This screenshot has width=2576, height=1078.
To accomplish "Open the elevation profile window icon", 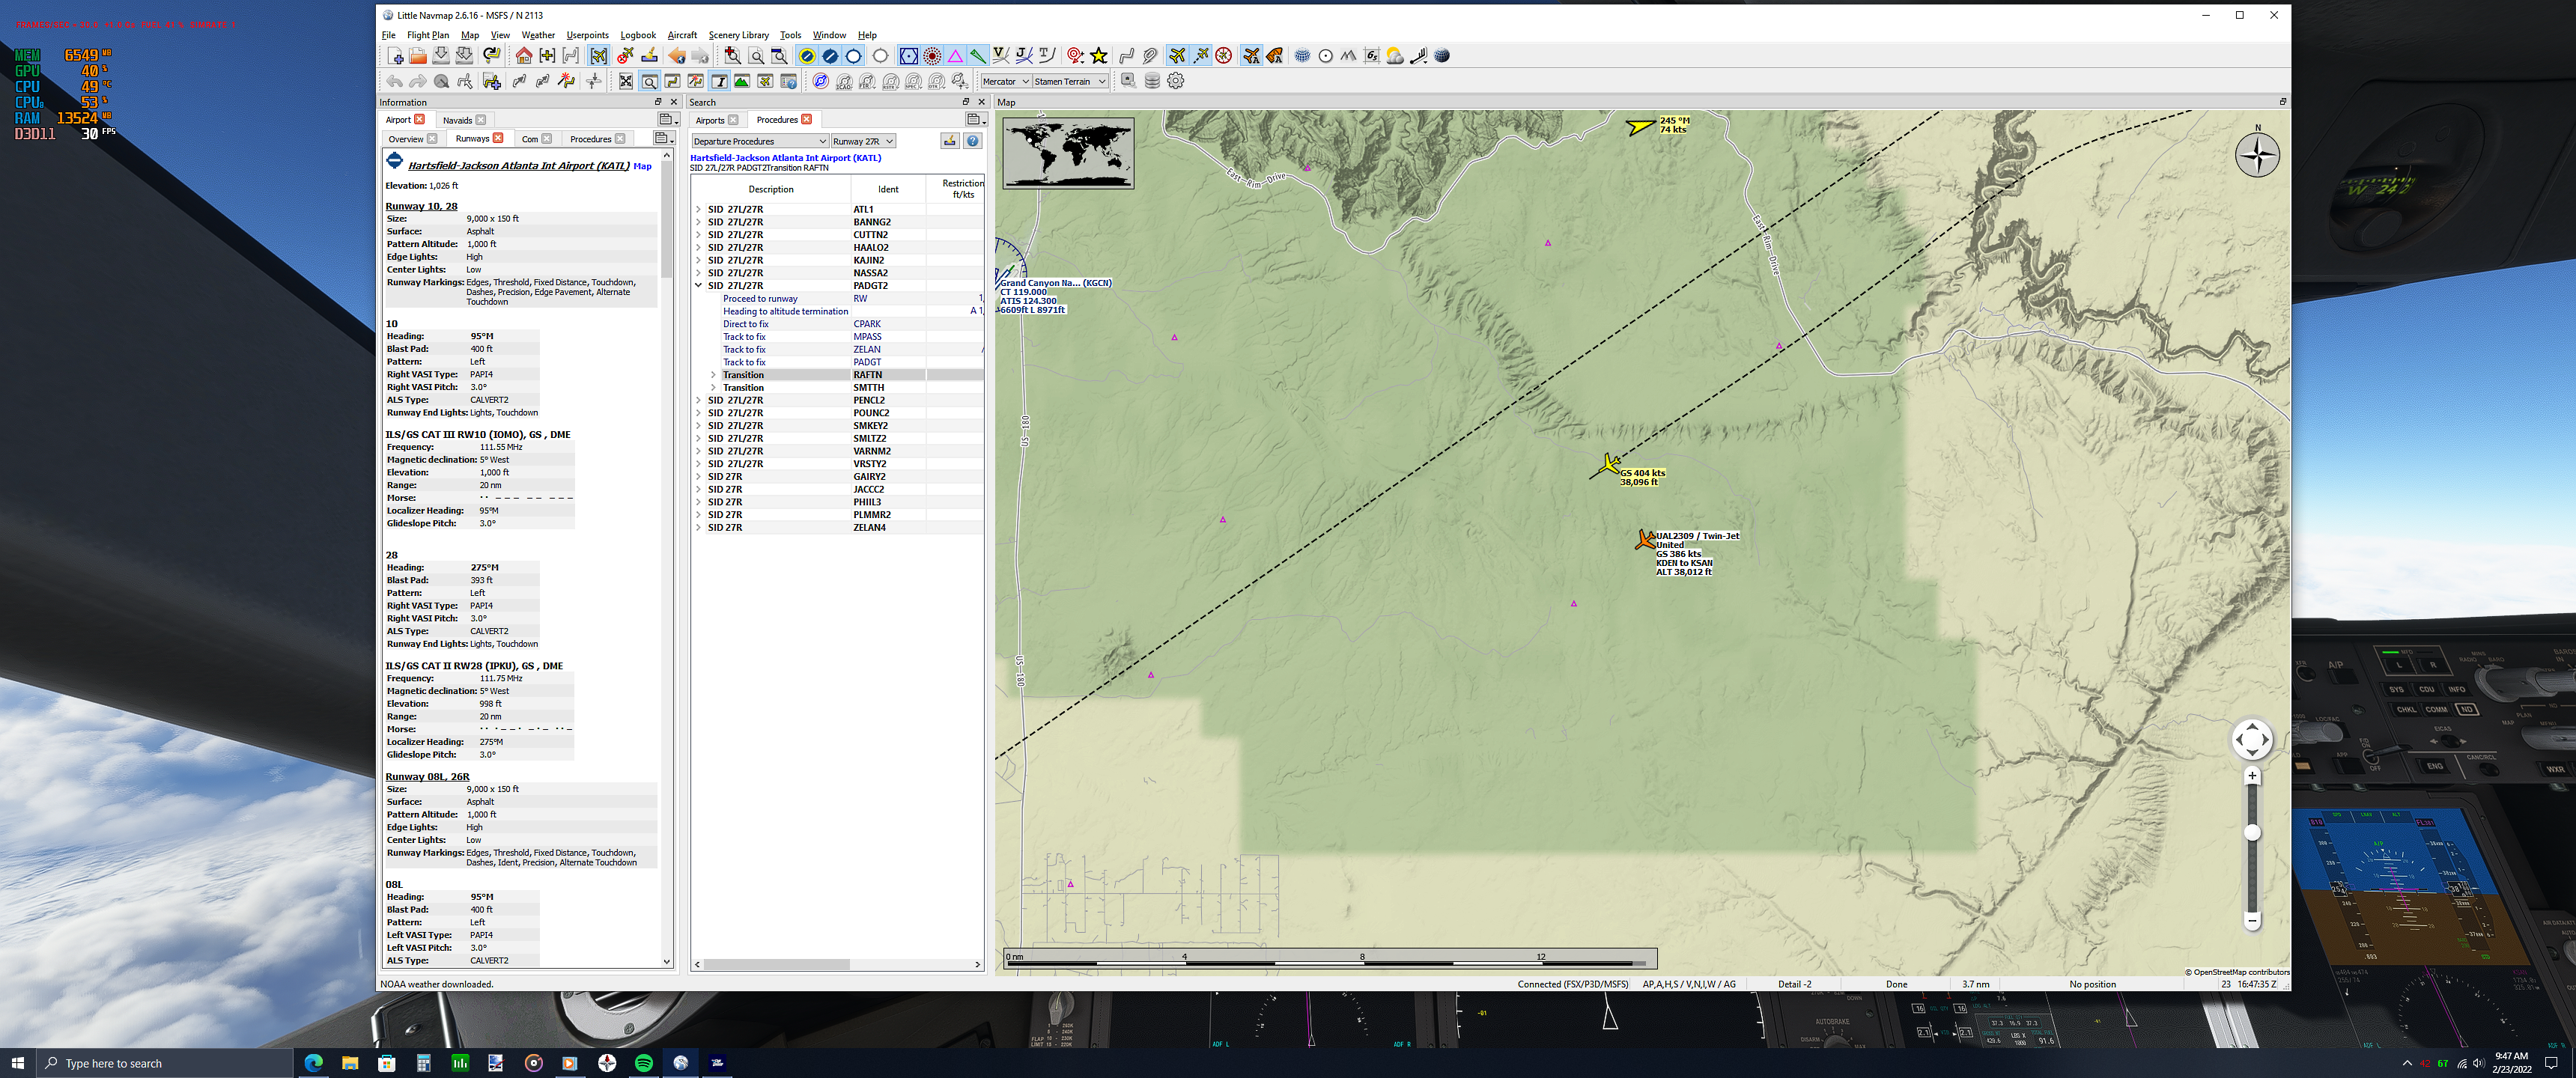I will click(742, 82).
